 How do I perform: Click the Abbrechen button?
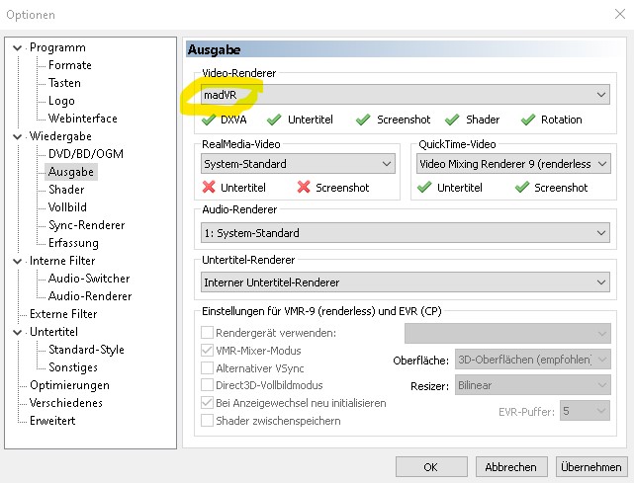[x=511, y=467]
